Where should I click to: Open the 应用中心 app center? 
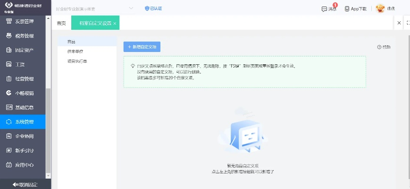tap(24, 165)
